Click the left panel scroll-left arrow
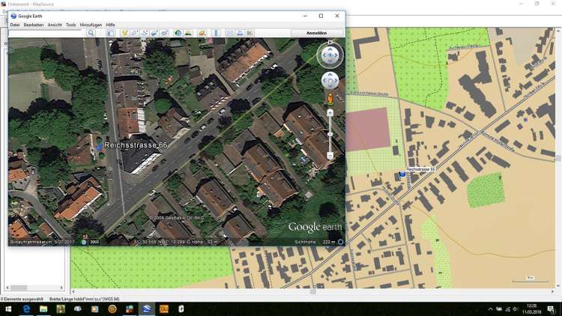 pyautogui.click(x=7, y=288)
